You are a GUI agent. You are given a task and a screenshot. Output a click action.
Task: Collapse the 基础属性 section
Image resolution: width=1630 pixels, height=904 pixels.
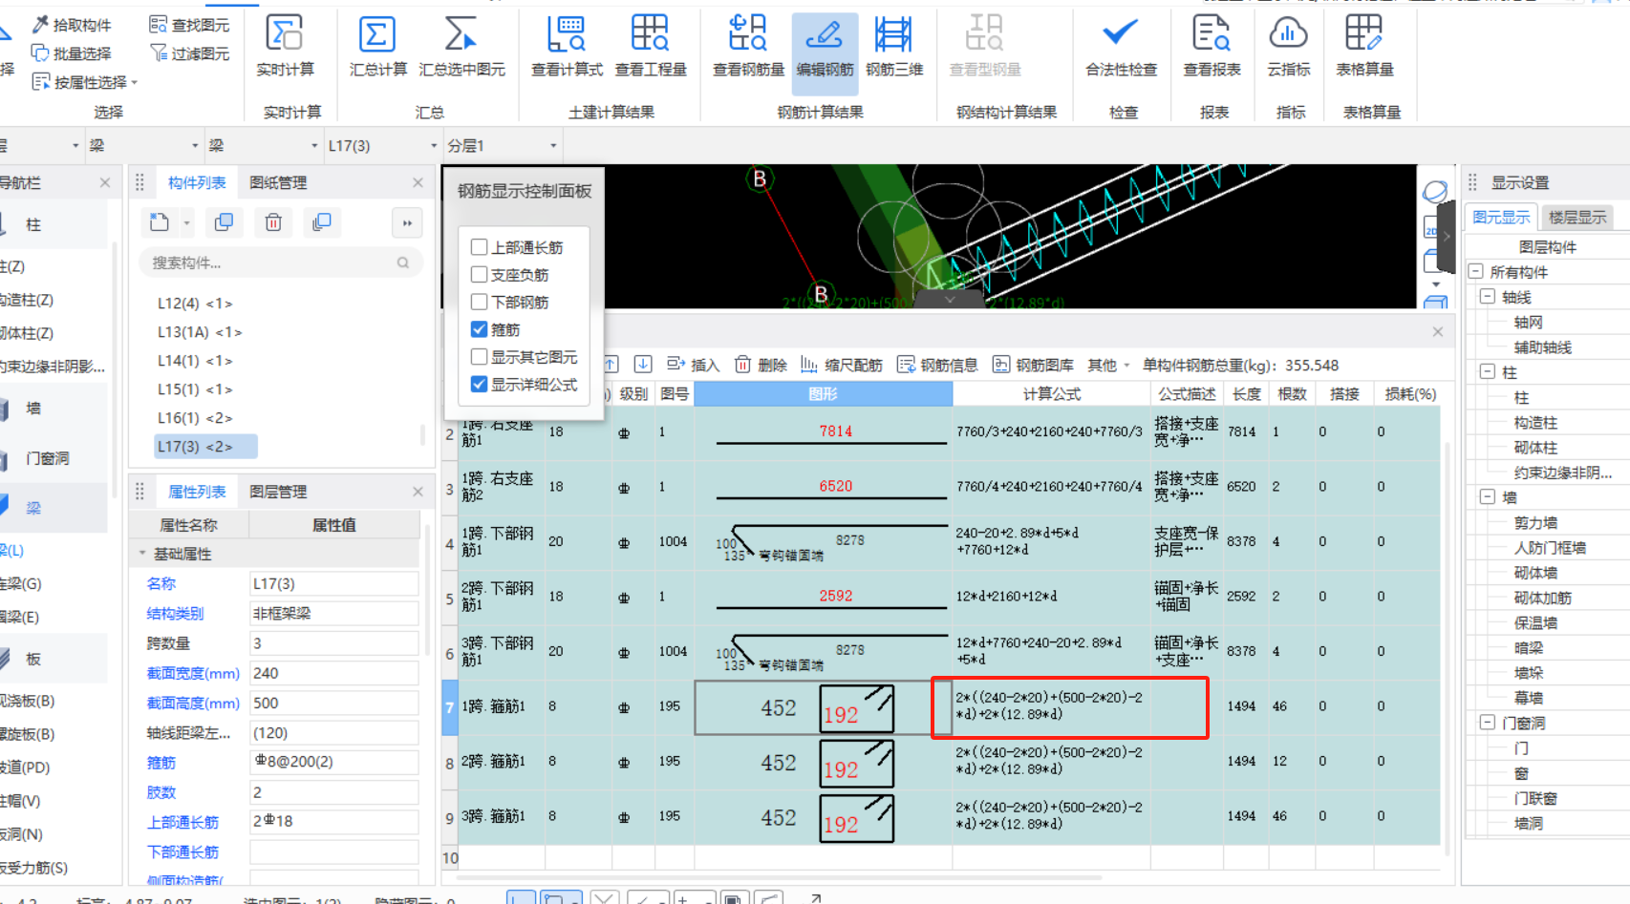pos(142,554)
